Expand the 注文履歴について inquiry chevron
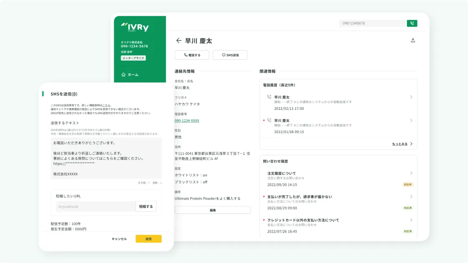This screenshot has width=468, height=263. pyautogui.click(x=411, y=173)
